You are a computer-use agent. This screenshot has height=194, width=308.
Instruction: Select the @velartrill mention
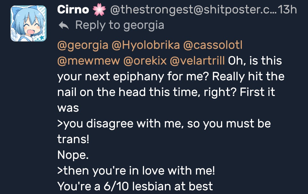point(198,61)
